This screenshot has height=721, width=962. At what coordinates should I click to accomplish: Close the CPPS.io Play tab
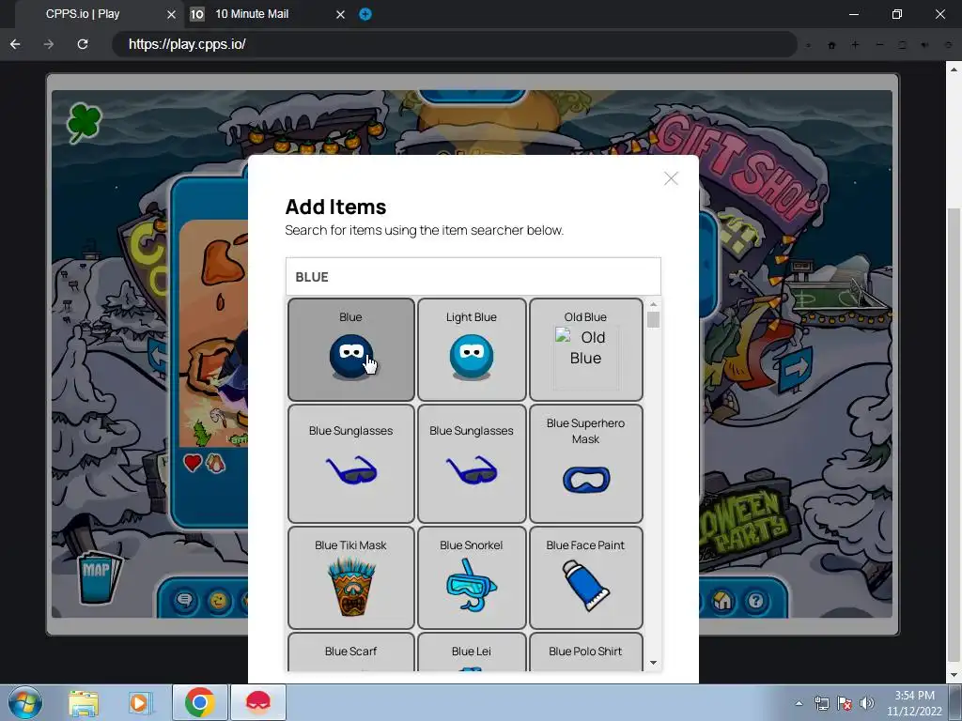(x=171, y=14)
